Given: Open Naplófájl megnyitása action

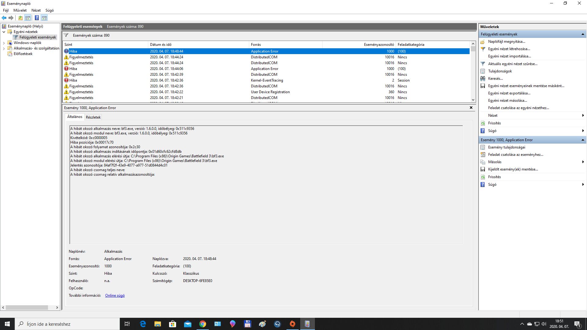Looking at the screenshot, I should (506, 42).
